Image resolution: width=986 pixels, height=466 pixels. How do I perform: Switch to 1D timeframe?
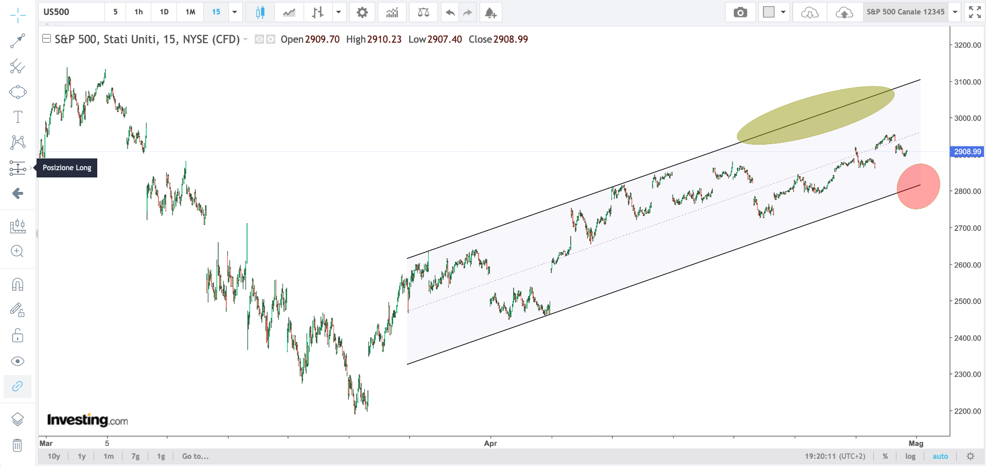coord(164,12)
